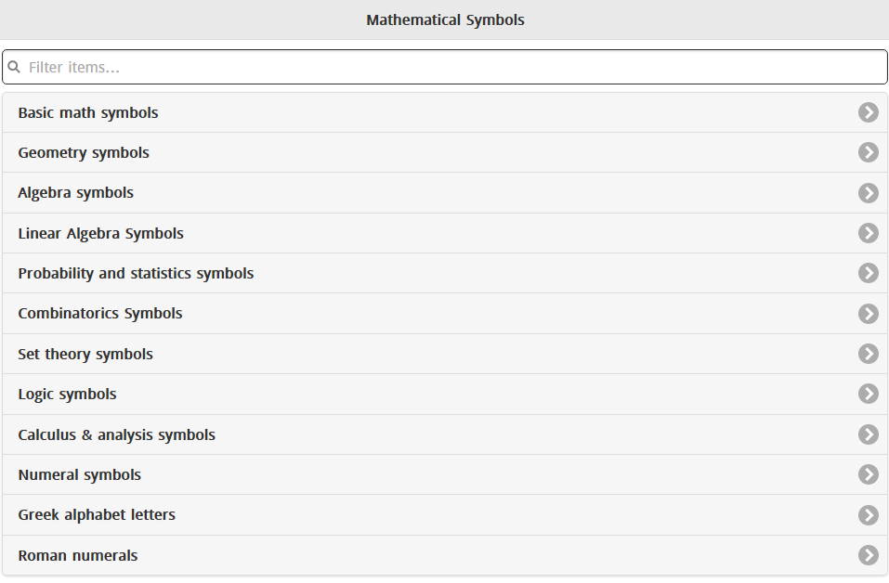The image size is (889, 583).
Task: Click the Mathematical Symbols header title
Action: coord(445,19)
